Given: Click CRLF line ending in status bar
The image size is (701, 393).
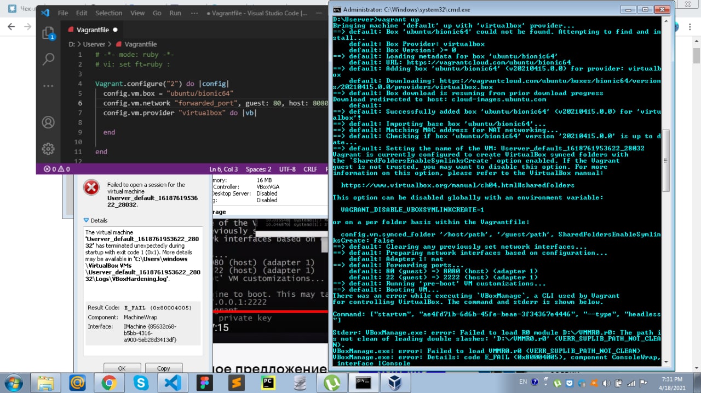Looking at the screenshot, I should point(310,169).
